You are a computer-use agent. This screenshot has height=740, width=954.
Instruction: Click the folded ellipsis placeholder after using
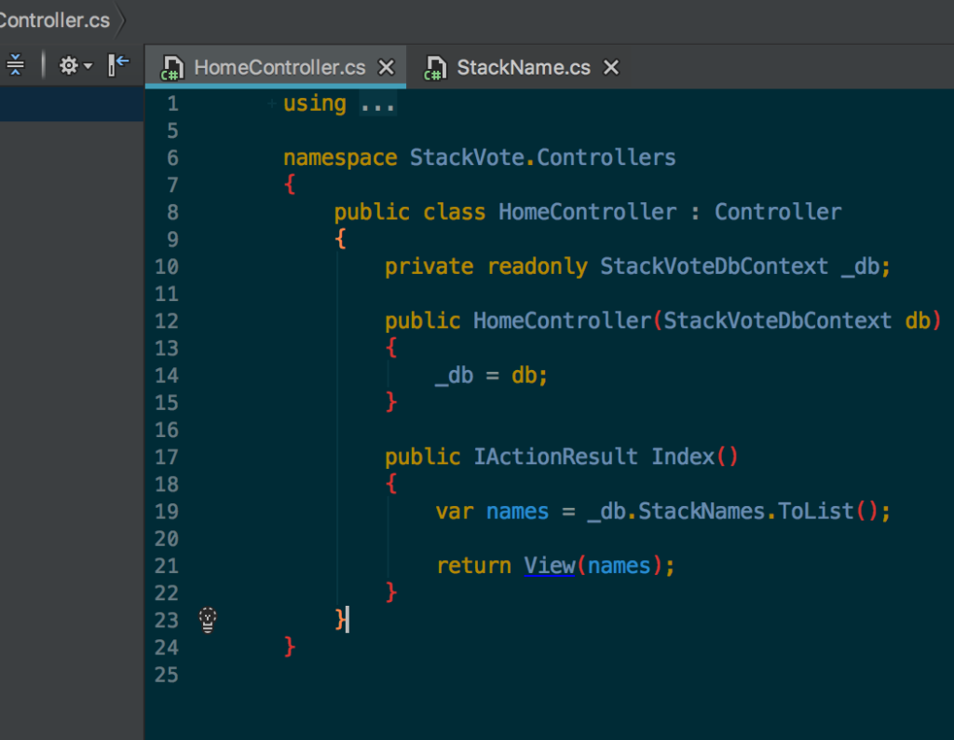pos(377,103)
